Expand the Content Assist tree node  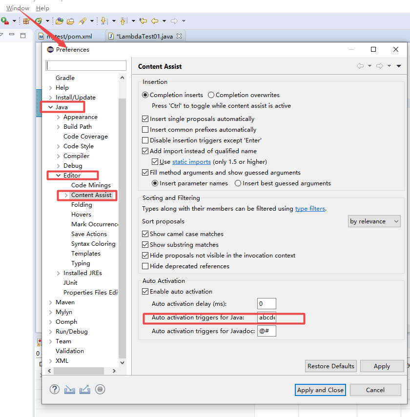[66, 195]
